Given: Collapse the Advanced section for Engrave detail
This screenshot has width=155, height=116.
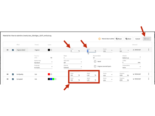Looking at the screenshot, I should click(x=137, y=50).
